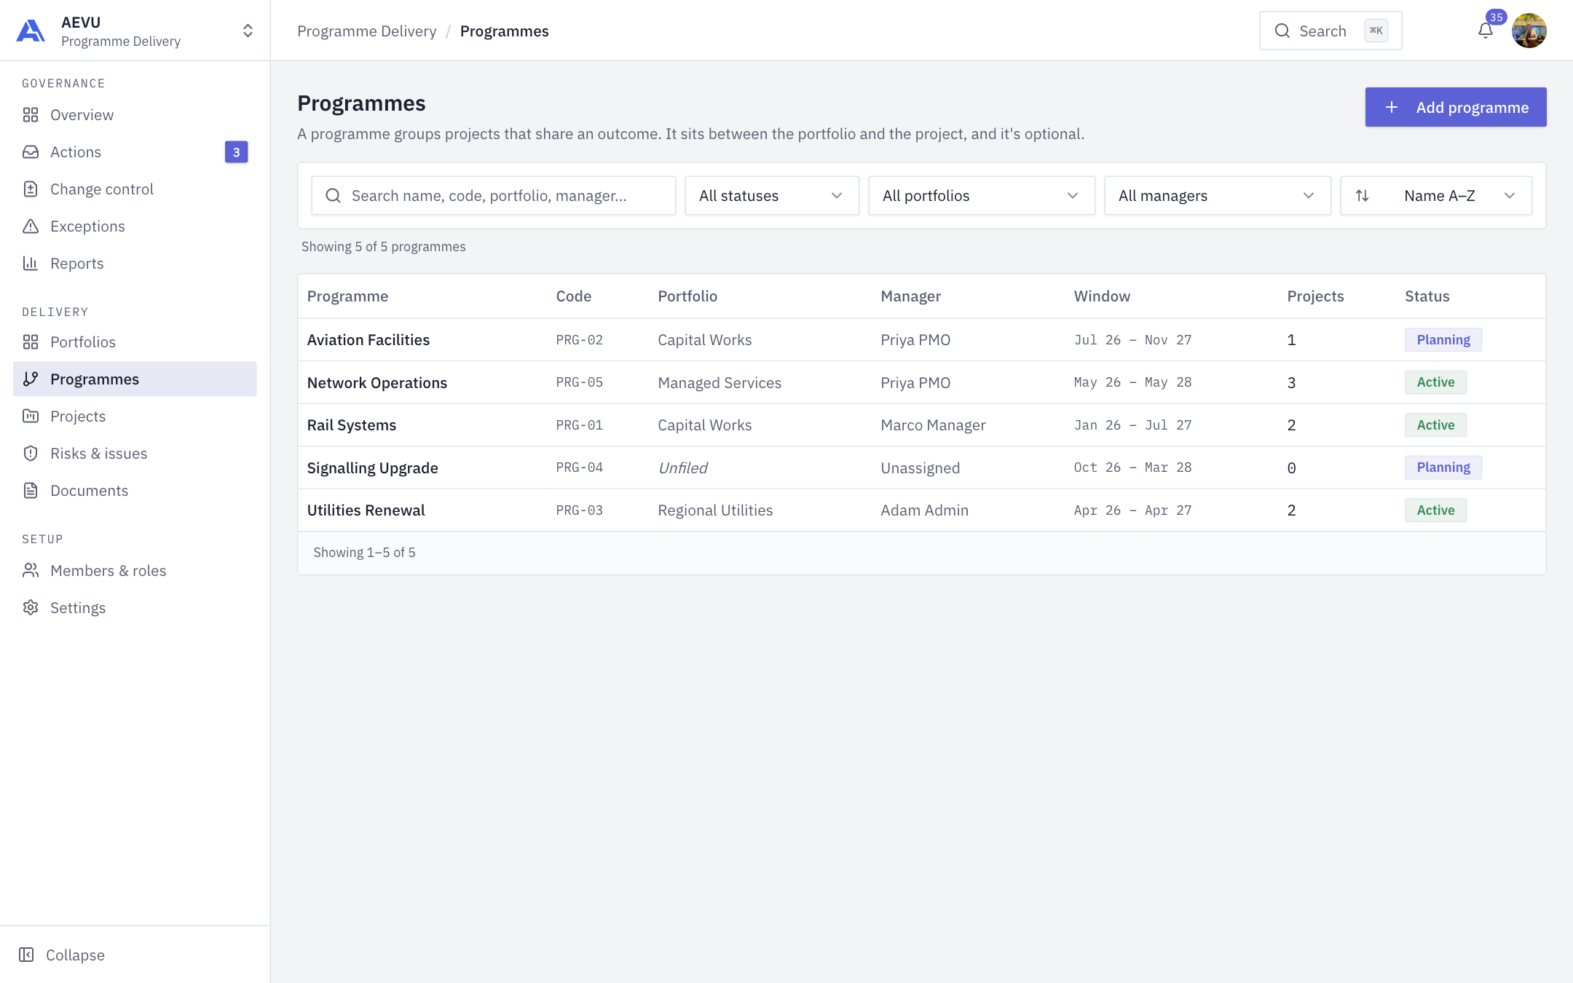This screenshot has height=983, width=1573.
Task: Select the Rail Systems programme name
Action: pyautogui.click(x=352, y=425)
